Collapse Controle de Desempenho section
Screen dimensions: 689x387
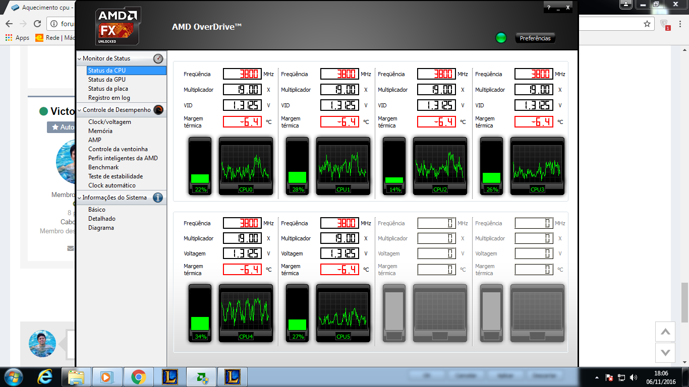coord(80,110)
